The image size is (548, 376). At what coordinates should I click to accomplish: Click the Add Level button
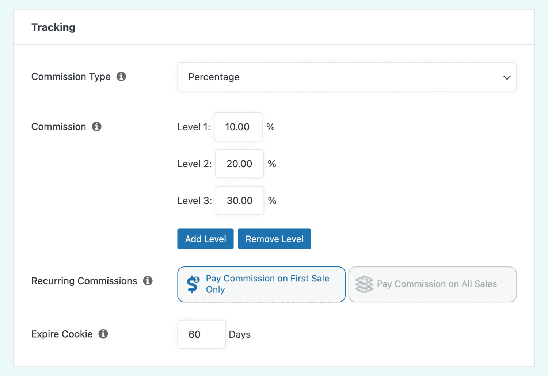(x=205, y=239)
